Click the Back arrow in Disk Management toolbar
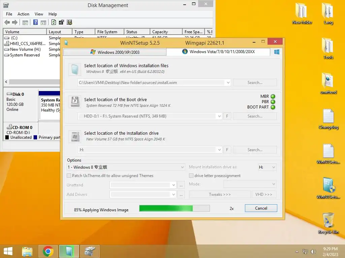345x258 pixels. click(x=7, y=22)
